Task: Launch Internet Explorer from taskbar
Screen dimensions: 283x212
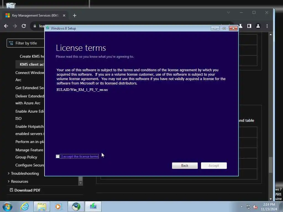Action: 25,206
